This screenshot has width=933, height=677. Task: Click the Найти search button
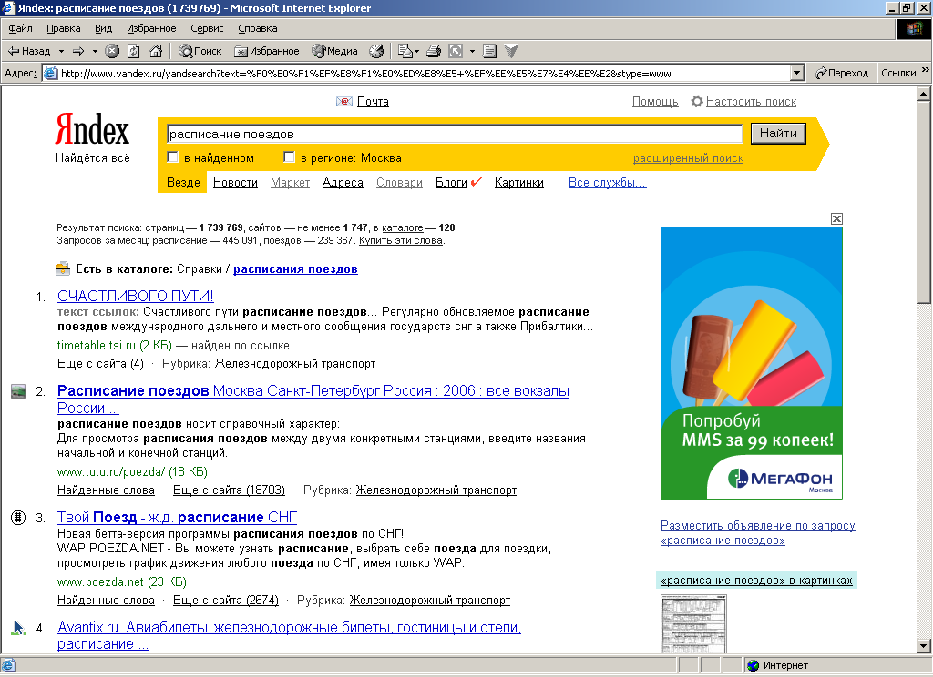point(778,133)
